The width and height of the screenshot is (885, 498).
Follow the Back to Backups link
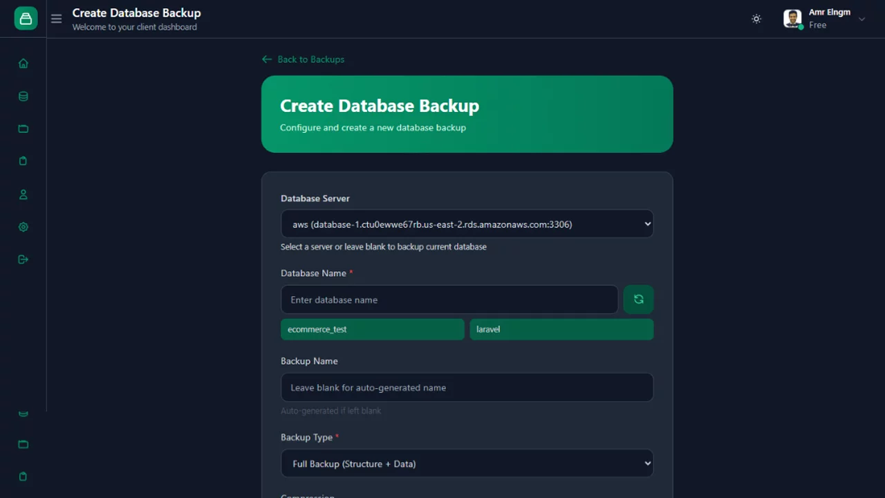[x=303, y=59]
